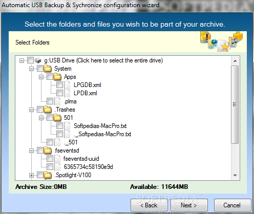The image size is (254, 214).
Task: Go to the previous step with Back
Action: tap(149, 205)
